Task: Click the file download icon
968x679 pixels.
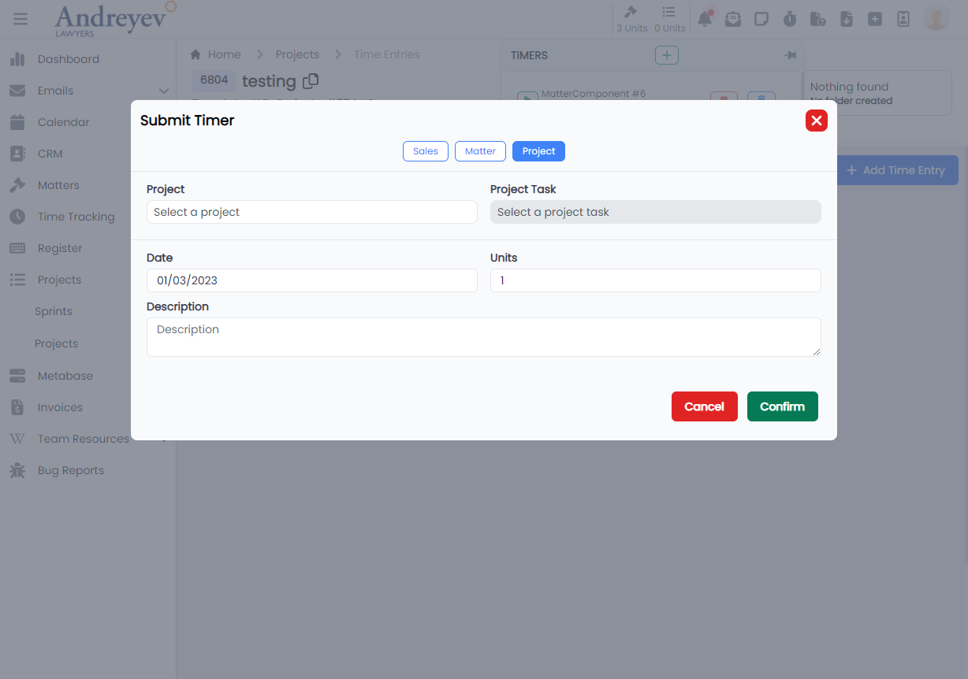Action: 847,19
